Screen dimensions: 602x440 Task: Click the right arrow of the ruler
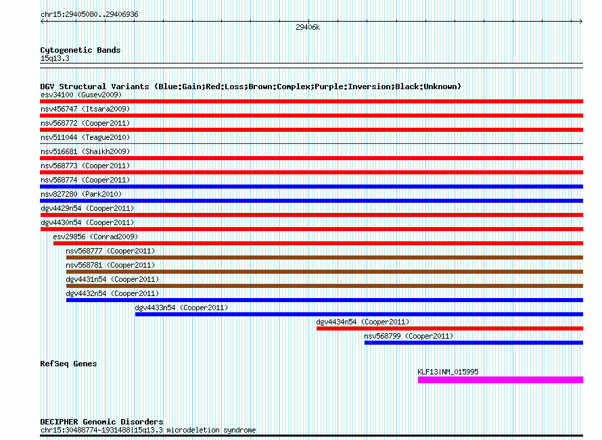click(580, 22)
